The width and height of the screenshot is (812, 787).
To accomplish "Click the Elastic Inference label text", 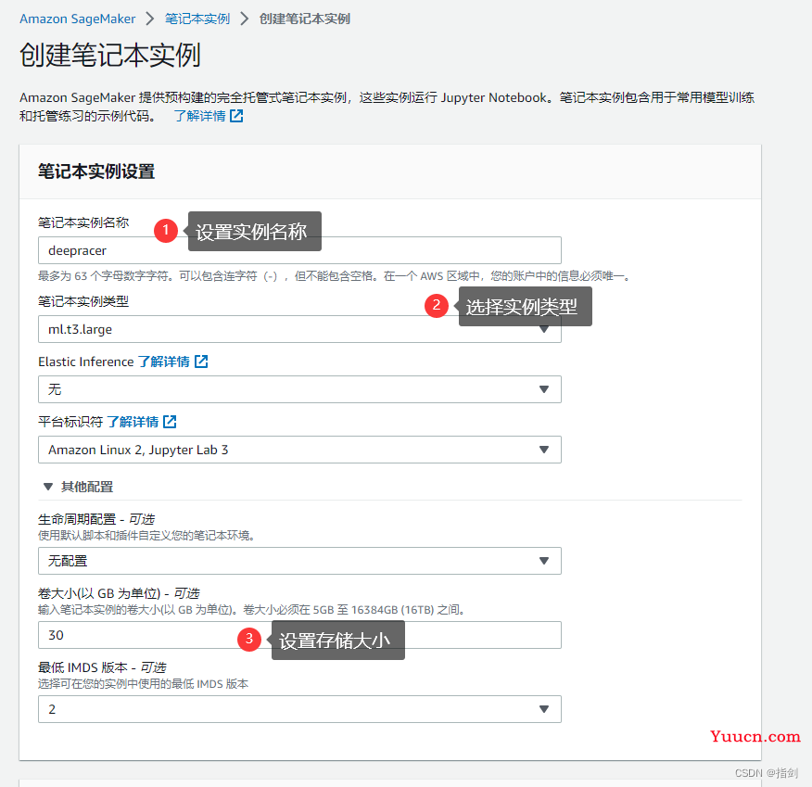I will pos(86,362).
